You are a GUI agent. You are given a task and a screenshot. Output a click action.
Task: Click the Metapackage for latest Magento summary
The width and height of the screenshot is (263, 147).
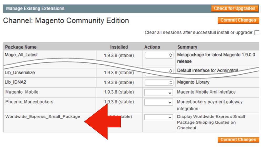[216, 58]
